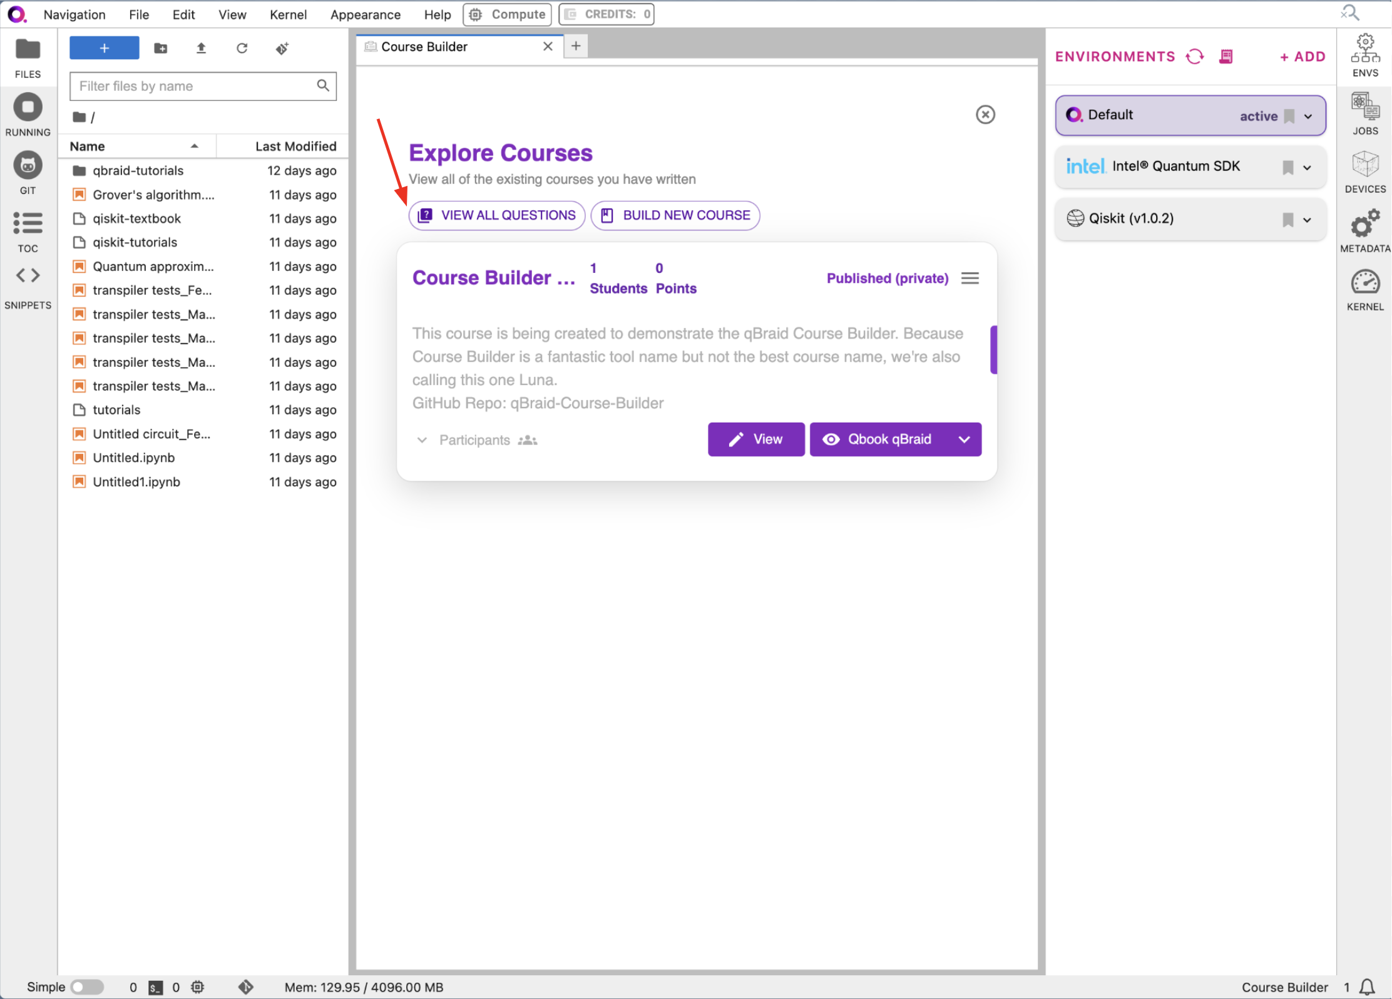Click View All Questions button

tap(496, 215)
